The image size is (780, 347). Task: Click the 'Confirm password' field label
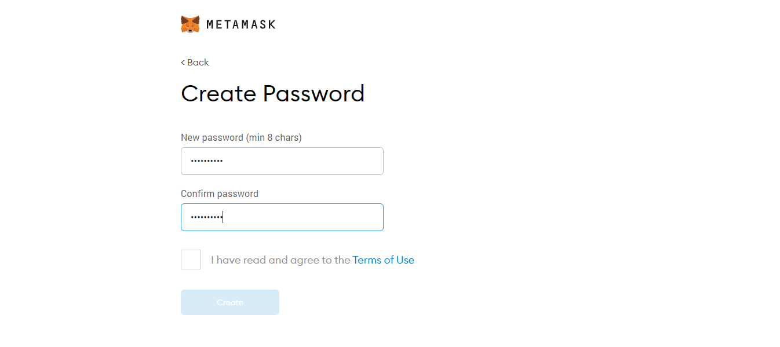tap(220, 193)
